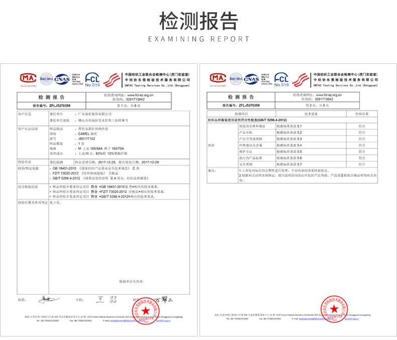Click the signature next to 批准 on left report

(49, 300)
